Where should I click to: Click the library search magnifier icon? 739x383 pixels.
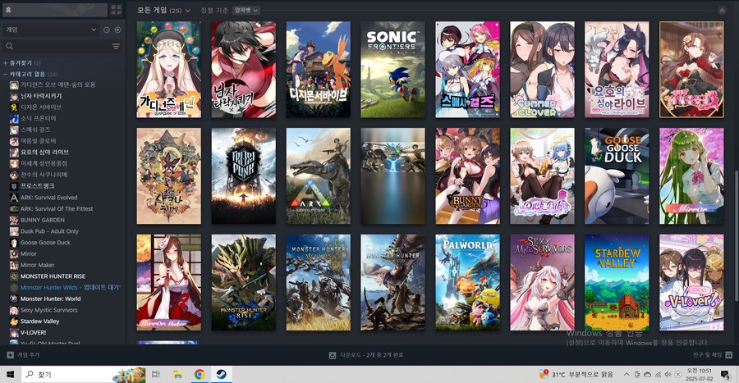point(9,46)
